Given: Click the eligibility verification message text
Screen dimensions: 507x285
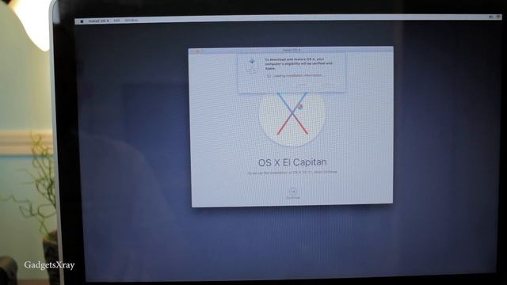Looking at the screenshot, I should [299, 63].
